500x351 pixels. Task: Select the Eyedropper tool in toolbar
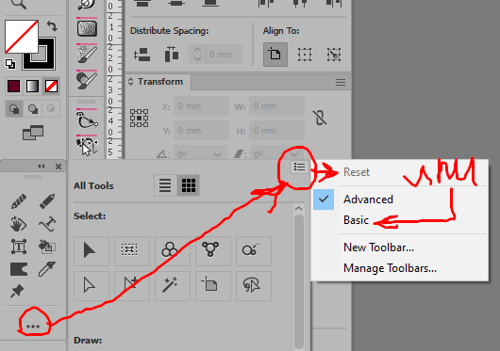pyautogui.click(x=47, y=269)
